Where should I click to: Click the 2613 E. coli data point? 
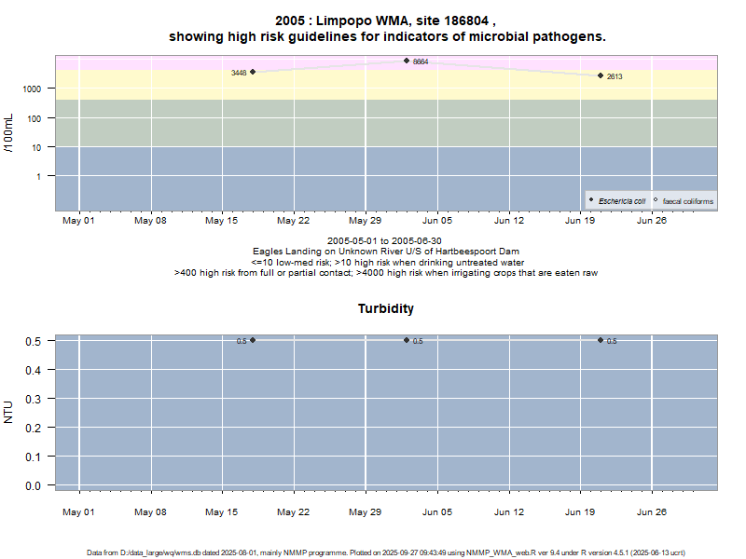pos(601,75)
